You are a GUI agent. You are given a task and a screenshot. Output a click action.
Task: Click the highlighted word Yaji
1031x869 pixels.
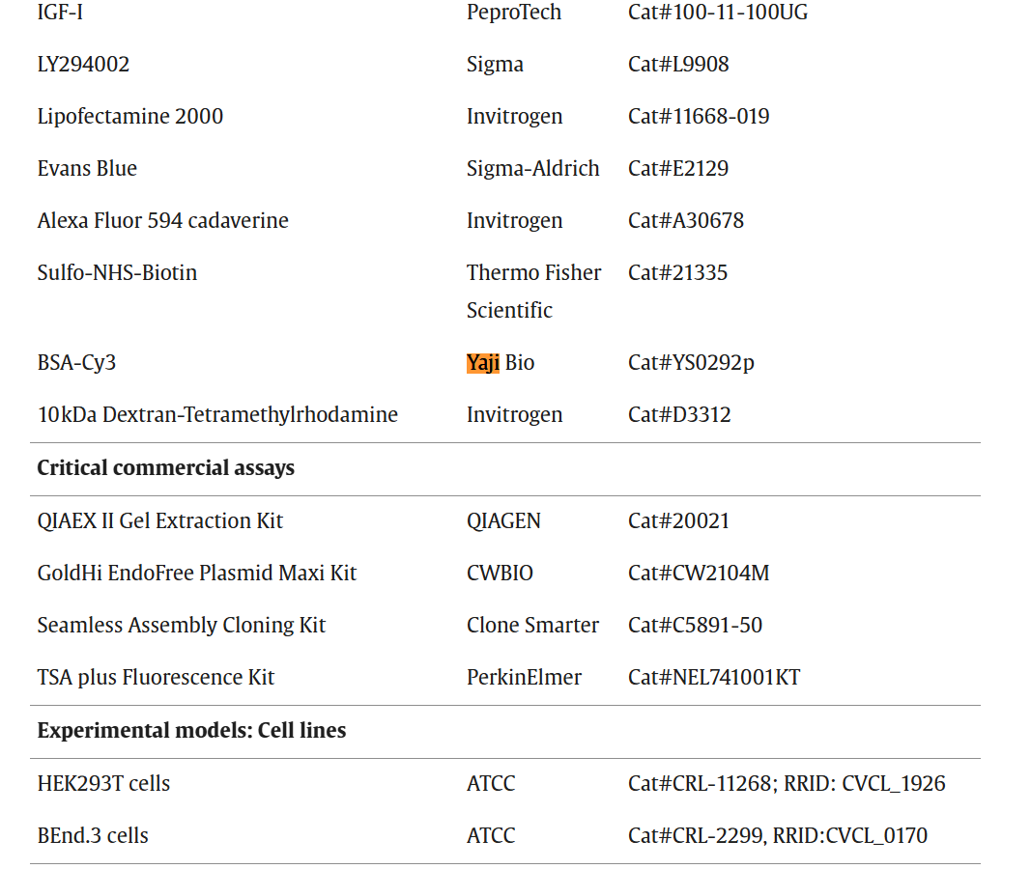(482, 363)
